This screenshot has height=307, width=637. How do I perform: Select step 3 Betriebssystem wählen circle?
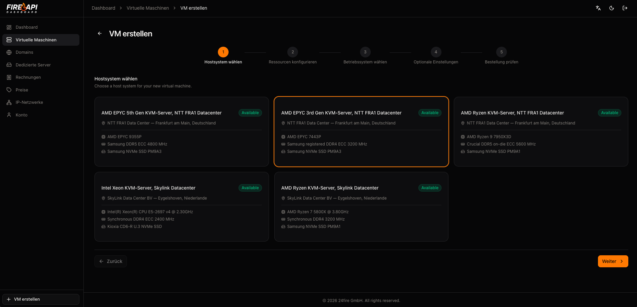(365, 52)
